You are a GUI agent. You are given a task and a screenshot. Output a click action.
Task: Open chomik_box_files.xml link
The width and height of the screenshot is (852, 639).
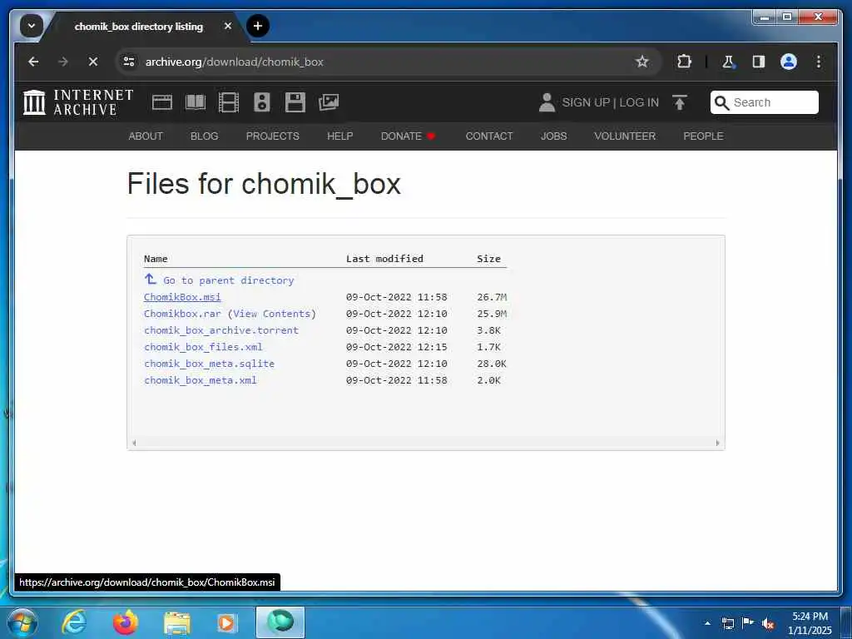point(203,347)
